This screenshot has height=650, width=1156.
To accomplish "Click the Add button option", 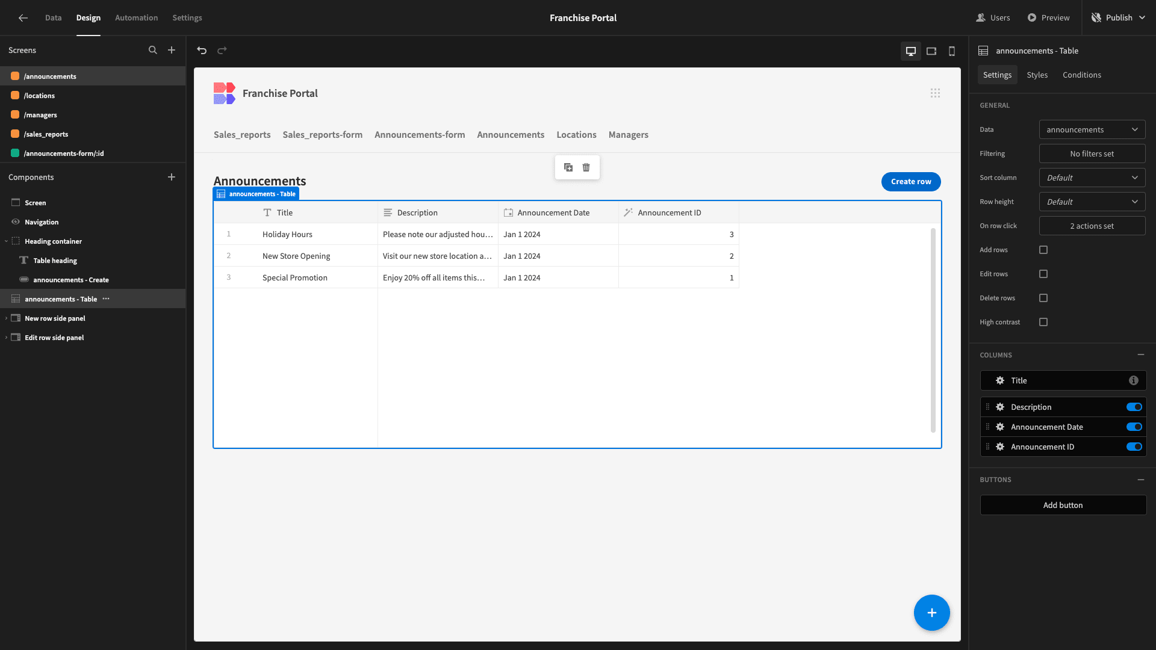I will 1063,506.
